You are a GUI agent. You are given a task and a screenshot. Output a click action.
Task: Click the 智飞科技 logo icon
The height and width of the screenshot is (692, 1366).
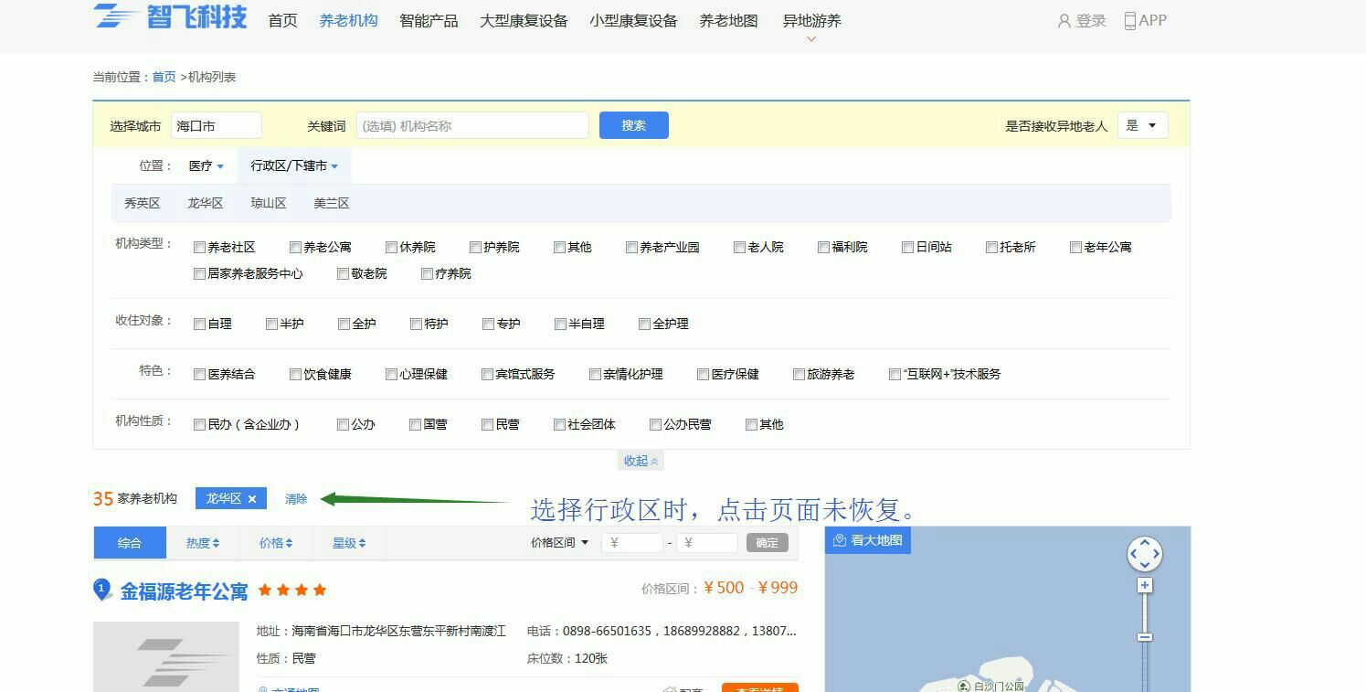(x=116, y=16)
